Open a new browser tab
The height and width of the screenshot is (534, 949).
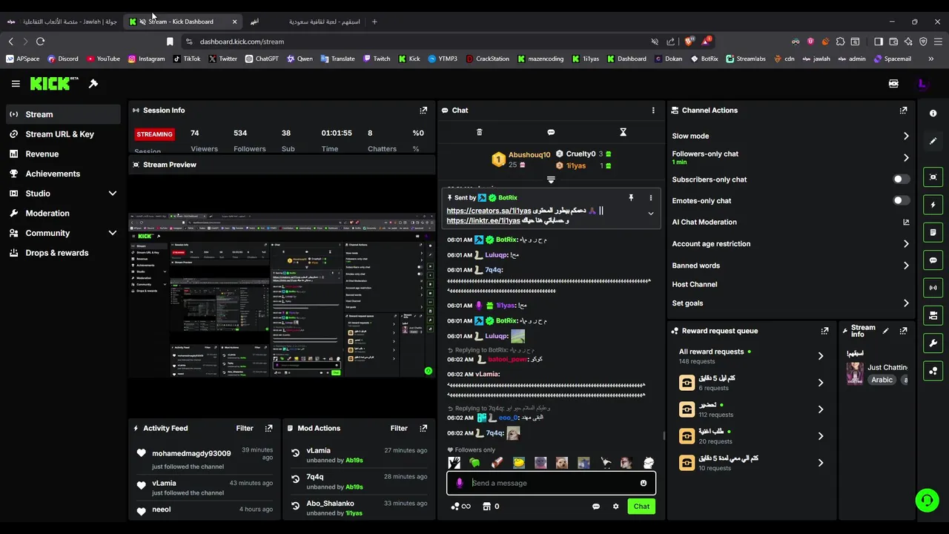pyautogui.click(x=374, y=22)
